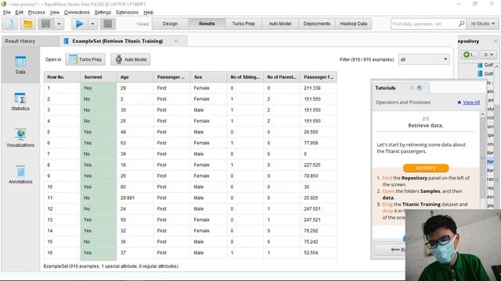501x281 pixels.
Task: Open the File menu
Action: [7, 12]
